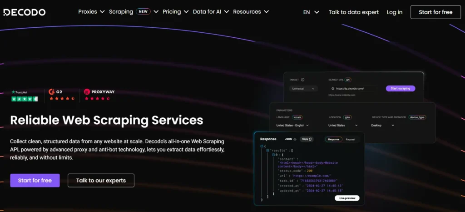Click the "https://example.com/" URL value
The width and height of the screenshot is (465, 212).
pos(312,176)
